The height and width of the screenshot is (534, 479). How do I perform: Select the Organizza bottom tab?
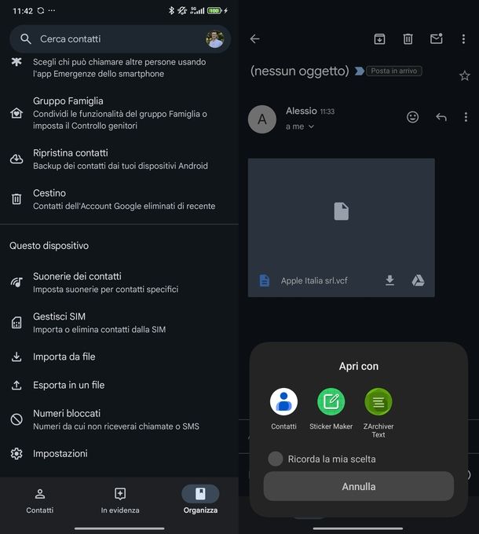point(200,501)
